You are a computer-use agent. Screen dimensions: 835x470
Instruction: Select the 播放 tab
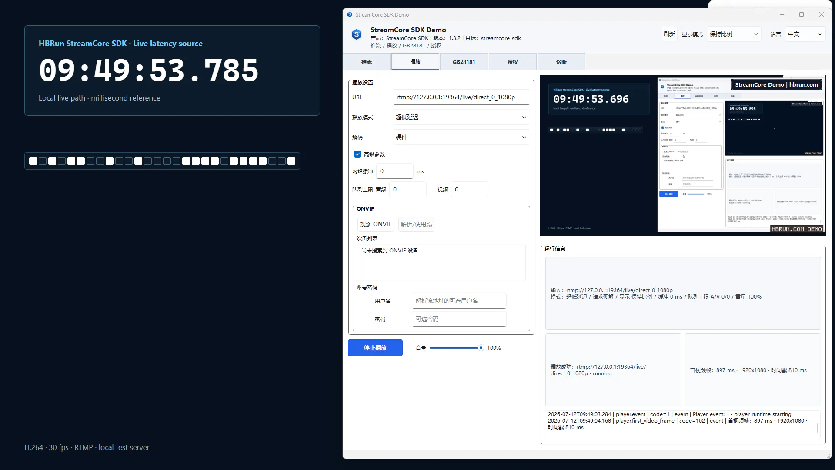point(415,61)
